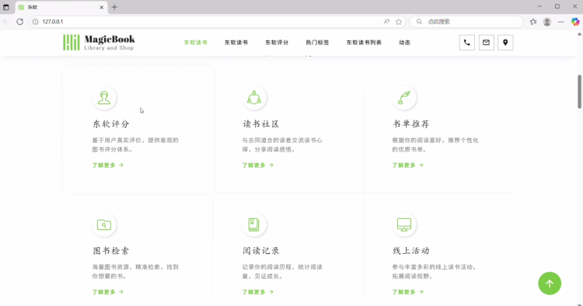Open the tab actions menu icon
The width and height of the screenshot is (583, 306).
click(x=6, y=7)
